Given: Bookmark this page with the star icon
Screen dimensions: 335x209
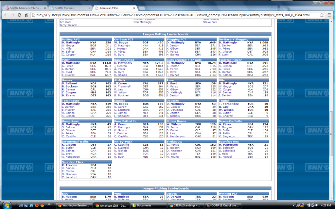Looking at the screenshot, I should pos(322,15).
